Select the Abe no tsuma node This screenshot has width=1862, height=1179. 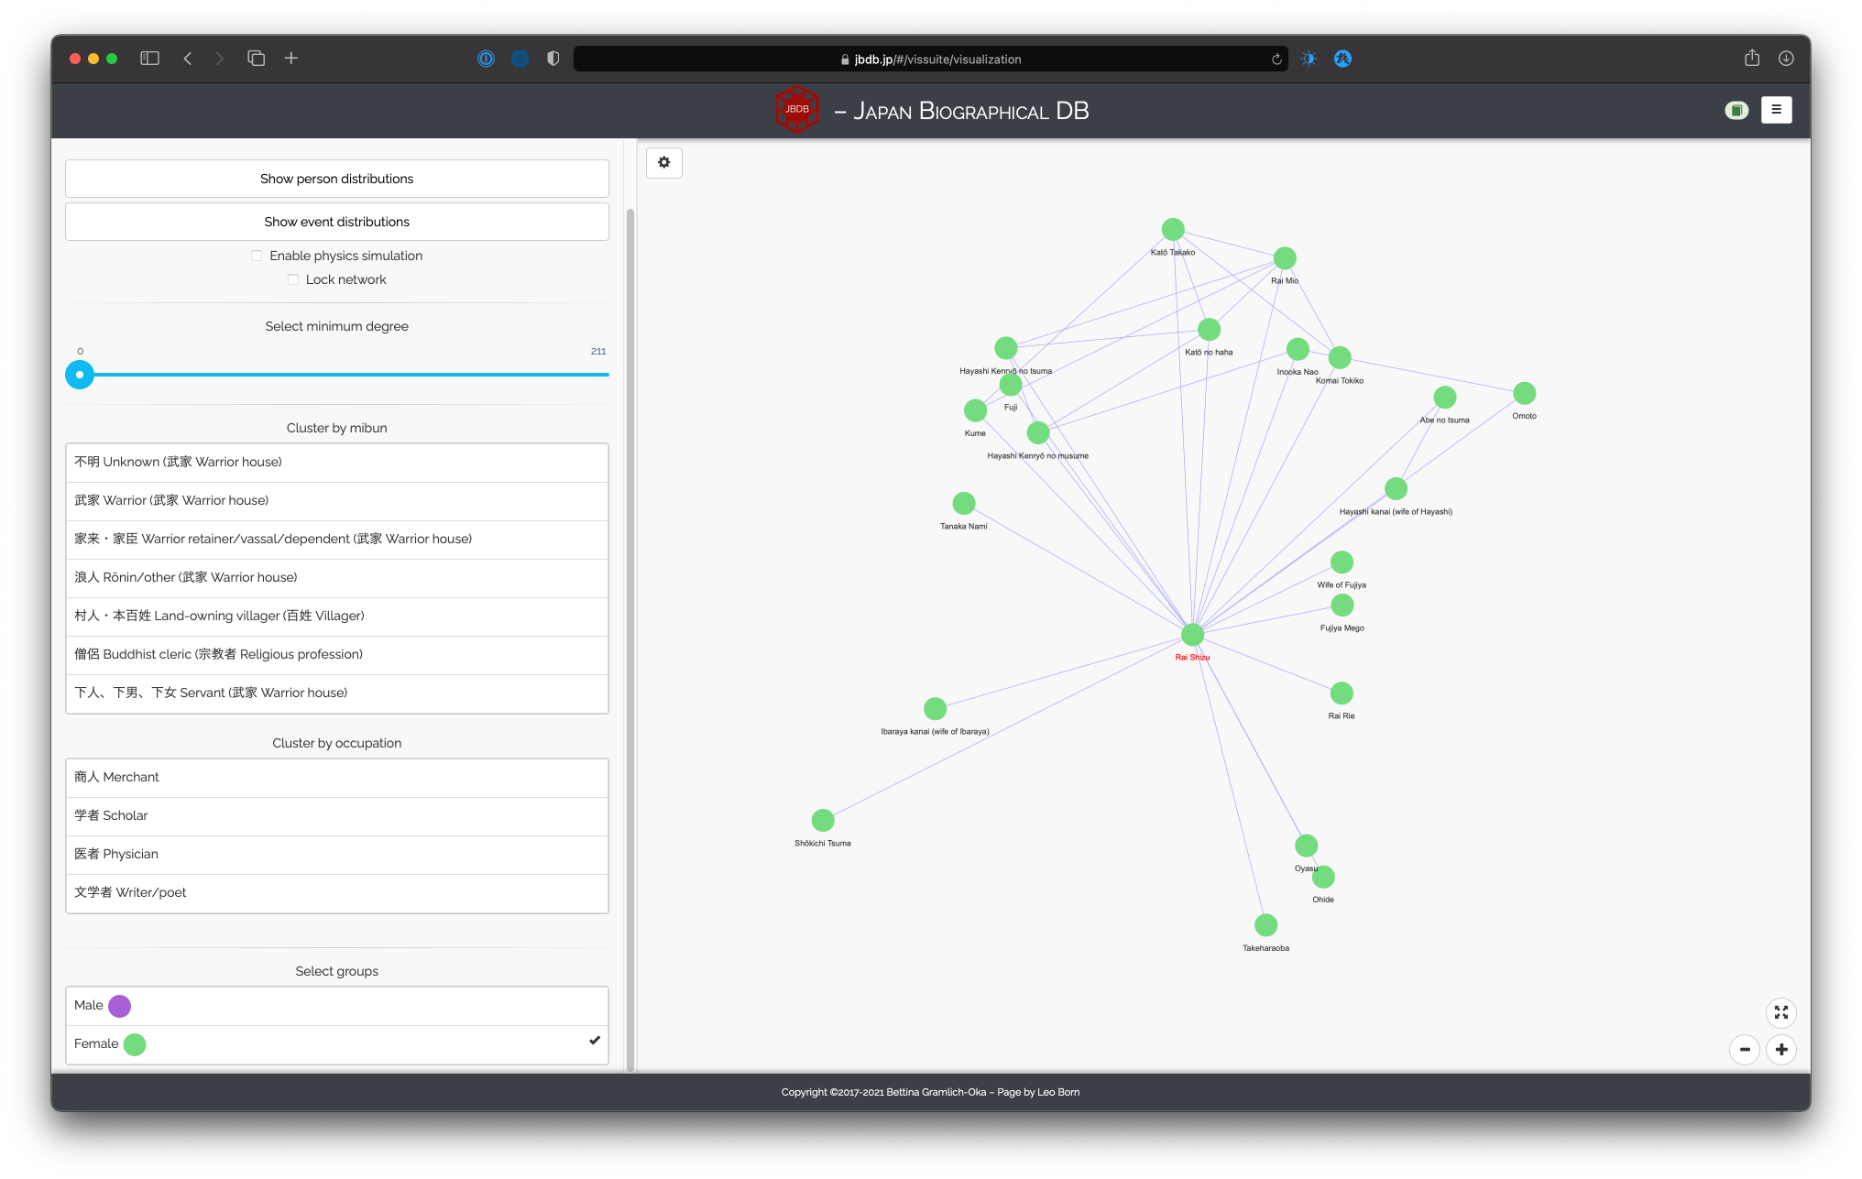point(1445,398)
